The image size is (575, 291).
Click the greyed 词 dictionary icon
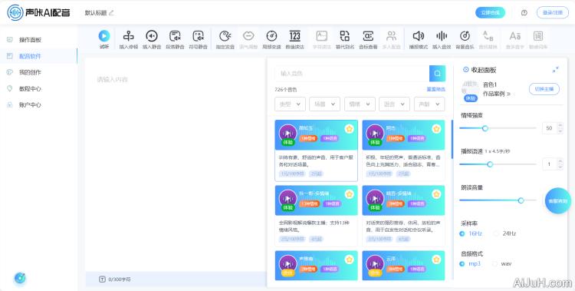tap(538, 35)
